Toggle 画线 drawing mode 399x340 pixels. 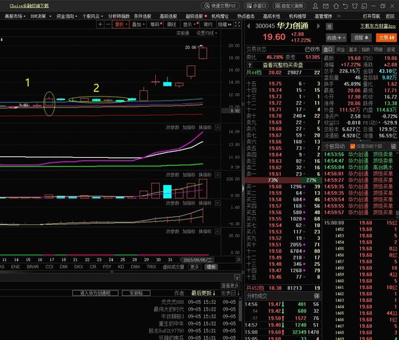[x=172, y=24]
